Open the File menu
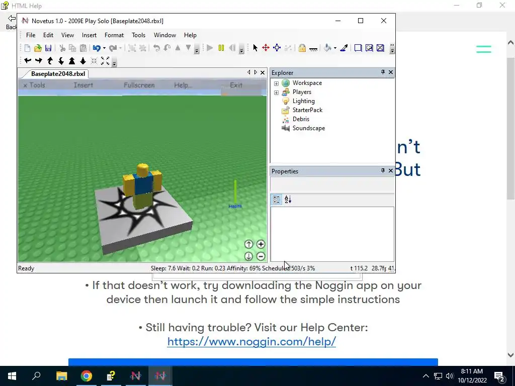Screen dimensions: 515x386 pos(31,35)
